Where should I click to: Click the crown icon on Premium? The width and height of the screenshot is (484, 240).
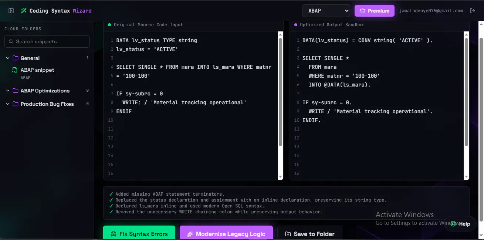click(x=363, y=11)
